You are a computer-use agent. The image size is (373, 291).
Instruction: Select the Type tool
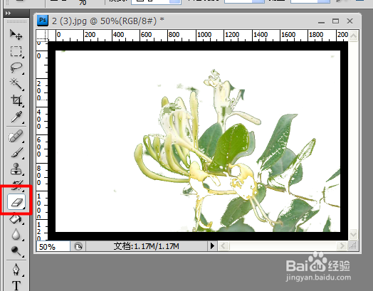[x=16, y=285]
